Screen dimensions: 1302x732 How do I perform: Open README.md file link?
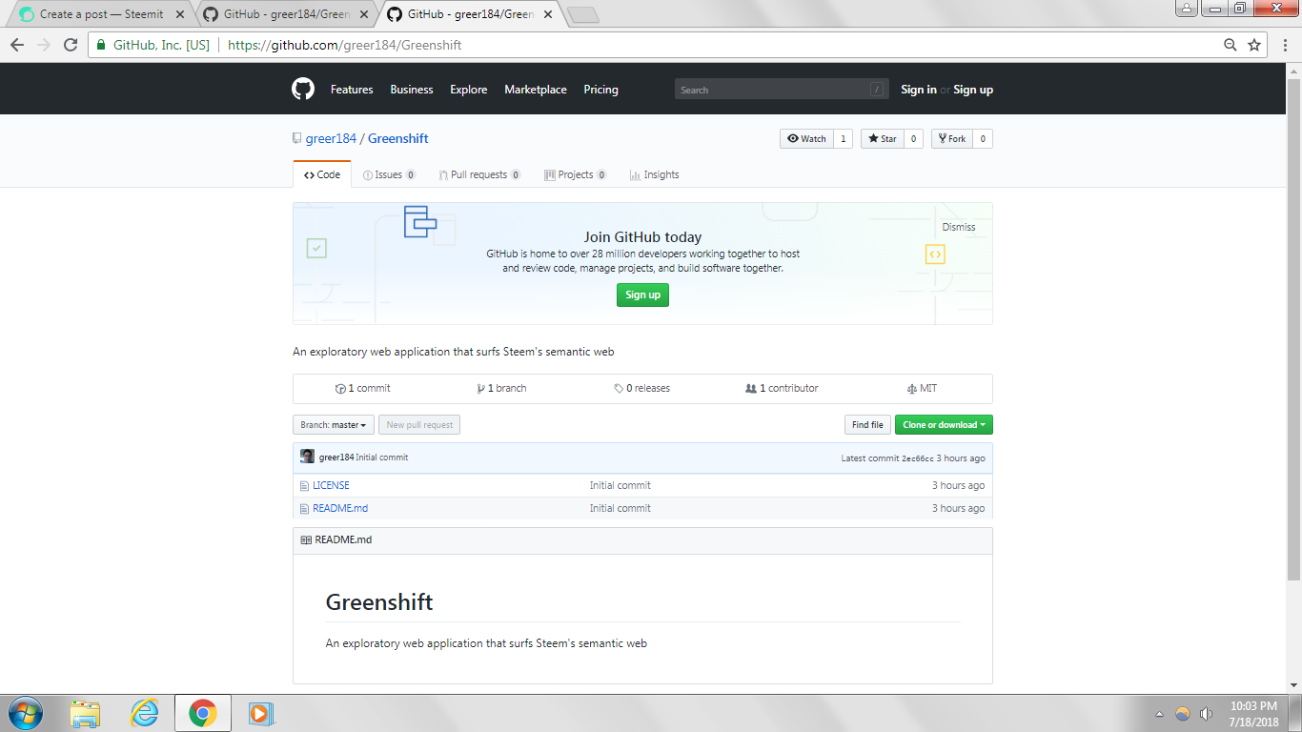pos(340,509)
